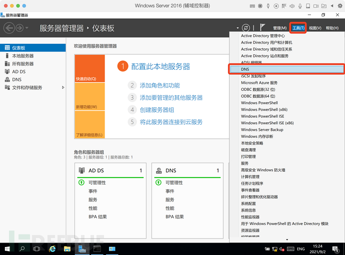The height and width of the screenshot is (255, 345).
Task: Open 系统配置 menu item
Action: [248, 204]
